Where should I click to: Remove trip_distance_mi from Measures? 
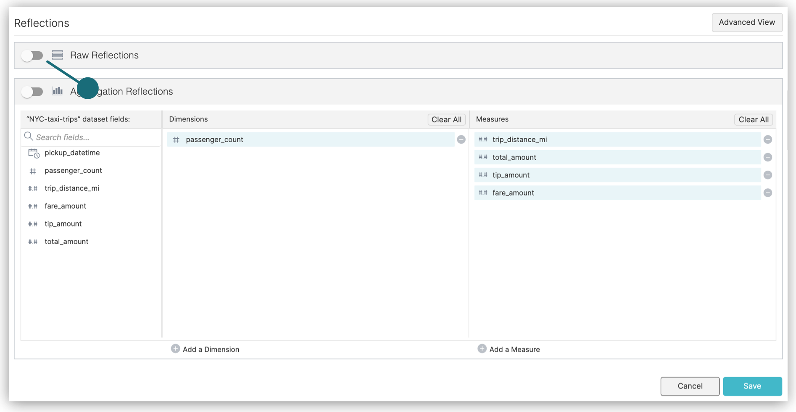coord(767,140)
